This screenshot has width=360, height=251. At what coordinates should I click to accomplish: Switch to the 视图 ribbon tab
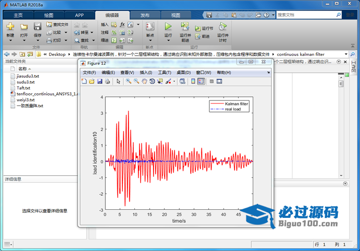coord(176,15)
